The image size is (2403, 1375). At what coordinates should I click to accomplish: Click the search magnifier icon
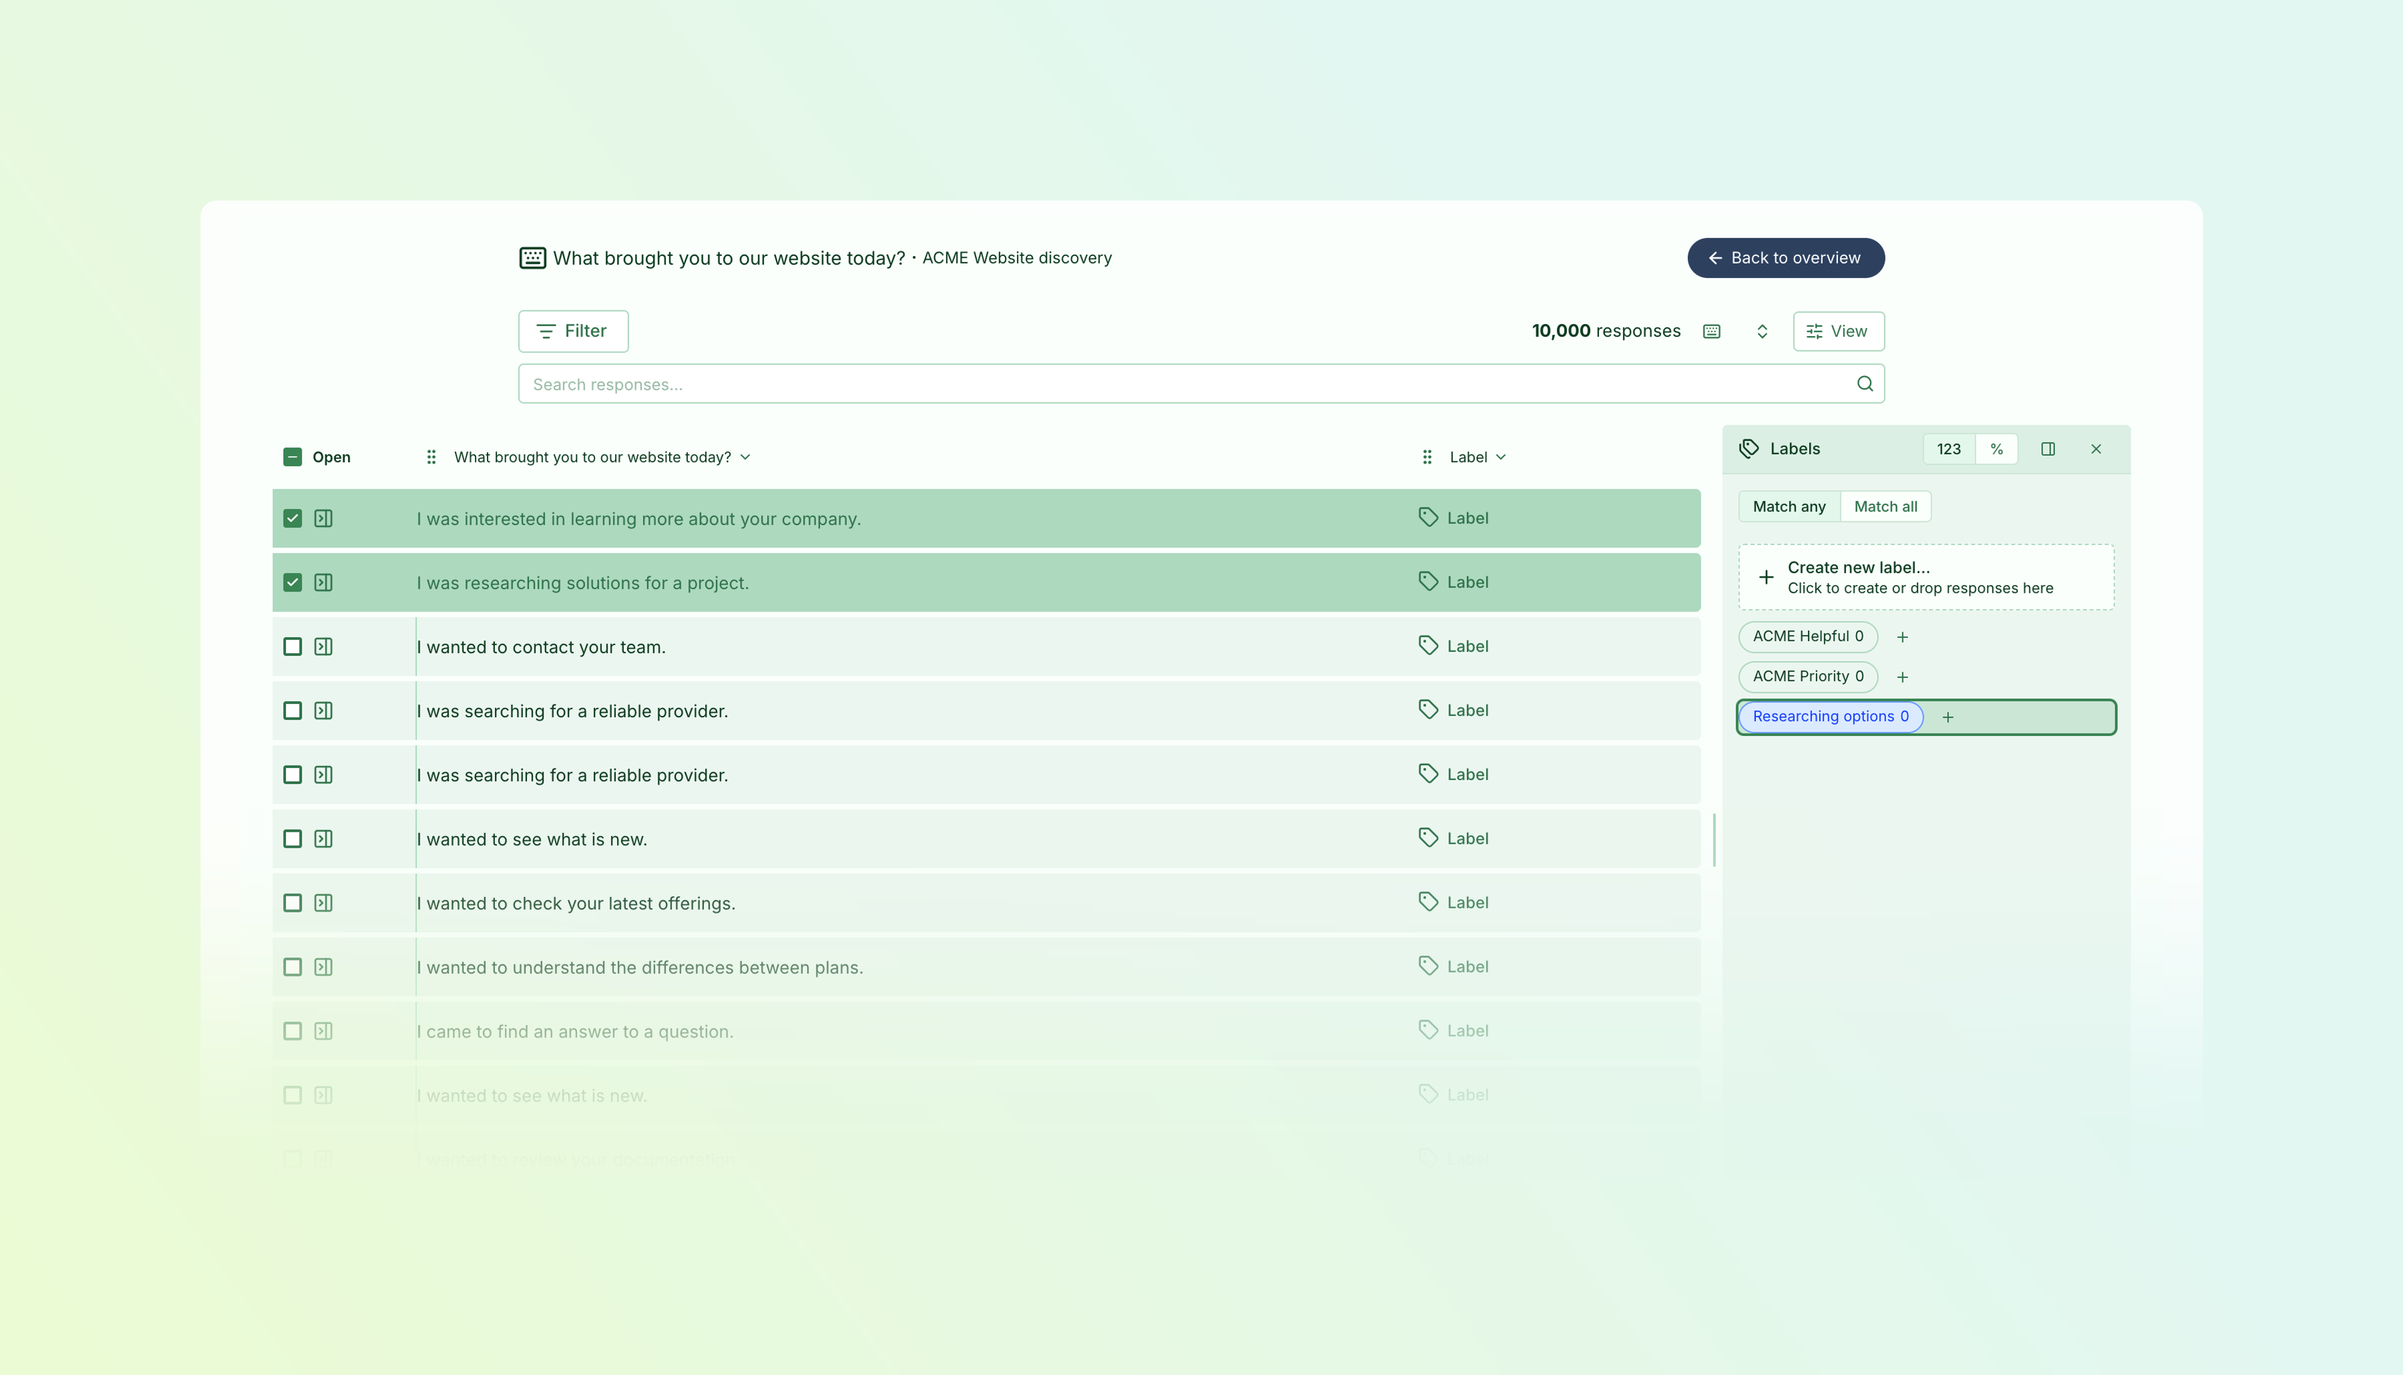coord(1865,384)
